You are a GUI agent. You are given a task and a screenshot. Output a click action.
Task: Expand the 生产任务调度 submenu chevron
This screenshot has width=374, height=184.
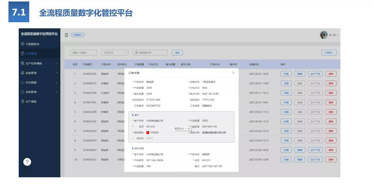pyautogui.click(x=56, y=63)
